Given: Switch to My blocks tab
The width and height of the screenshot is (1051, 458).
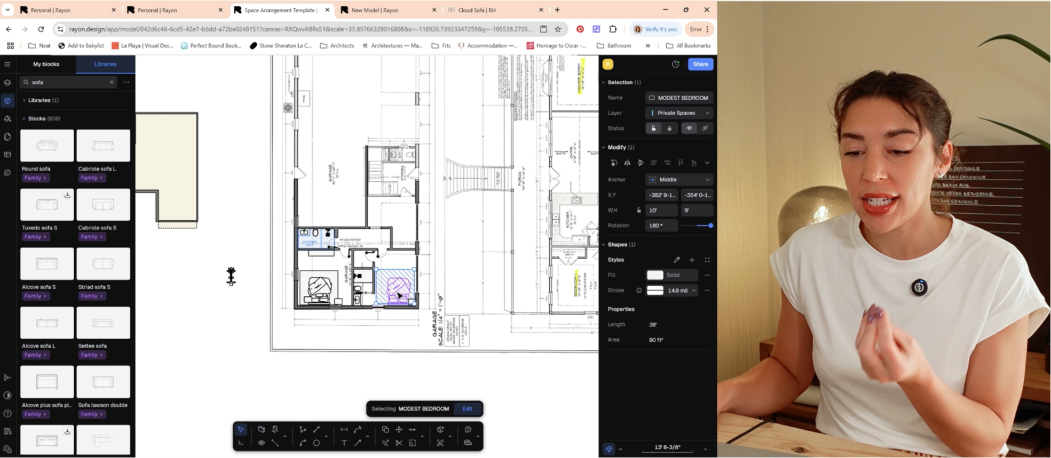Looking at the screenshot, I should [46, 64].
